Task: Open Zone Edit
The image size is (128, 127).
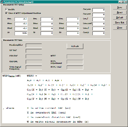Action: pos(120,23)
